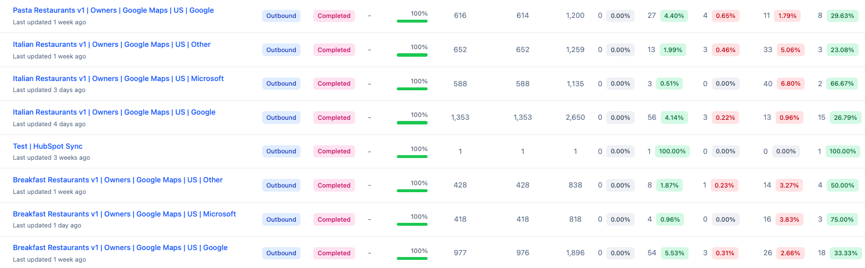Click Completed status badge on HubSpot Sync row
Screen dimensions: 865x268
pos(334,151)
